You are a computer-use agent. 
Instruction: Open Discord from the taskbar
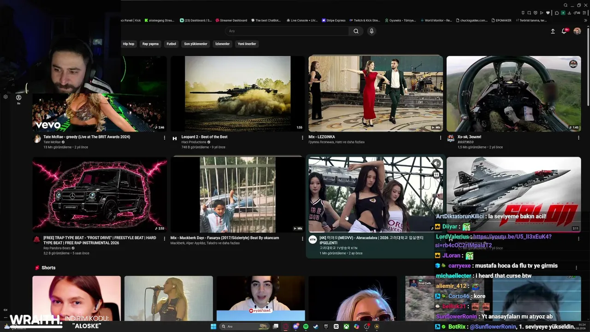pos(296,326)
